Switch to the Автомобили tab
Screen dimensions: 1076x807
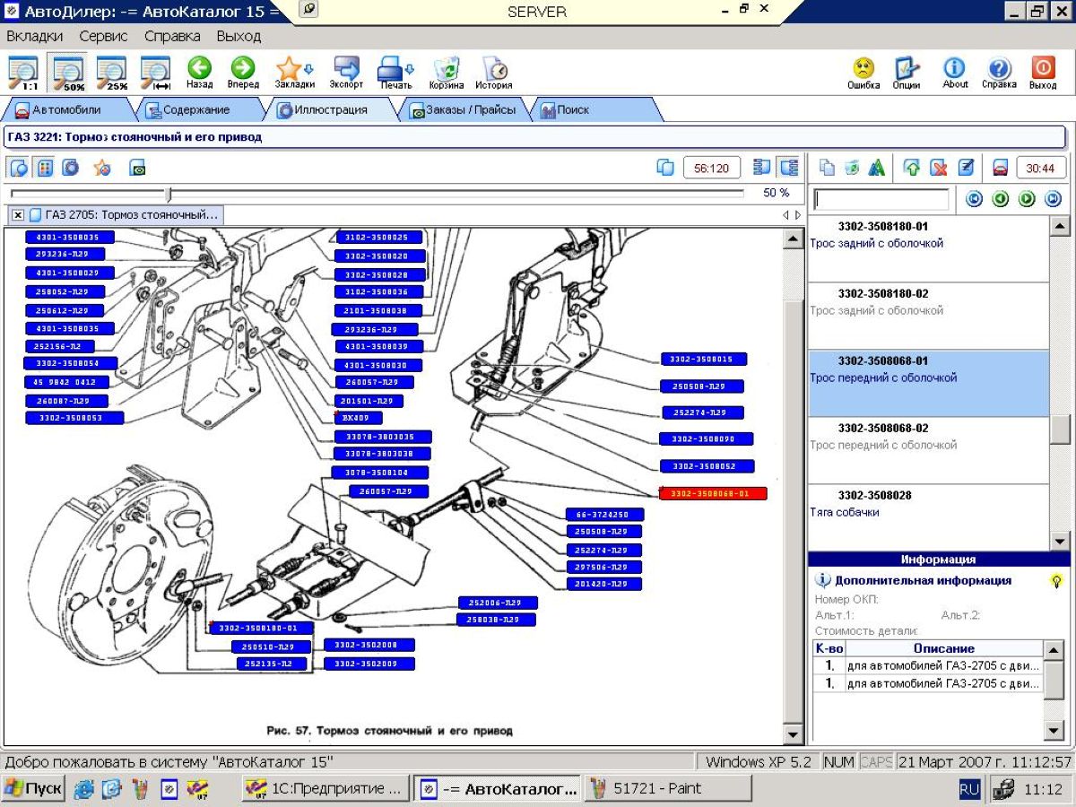pos(66,110)
